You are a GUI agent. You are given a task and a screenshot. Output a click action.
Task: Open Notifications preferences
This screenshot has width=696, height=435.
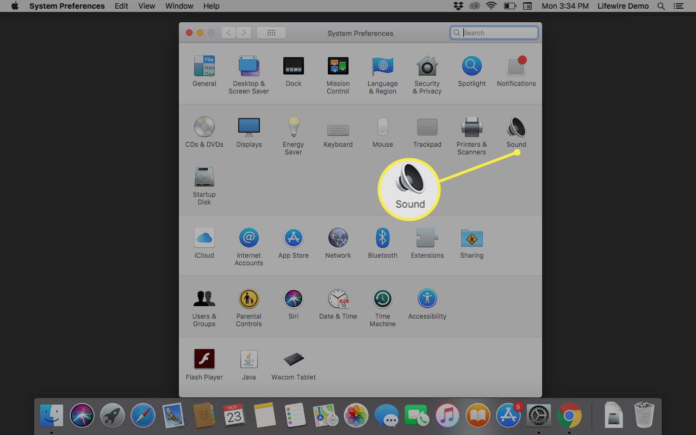517,71
